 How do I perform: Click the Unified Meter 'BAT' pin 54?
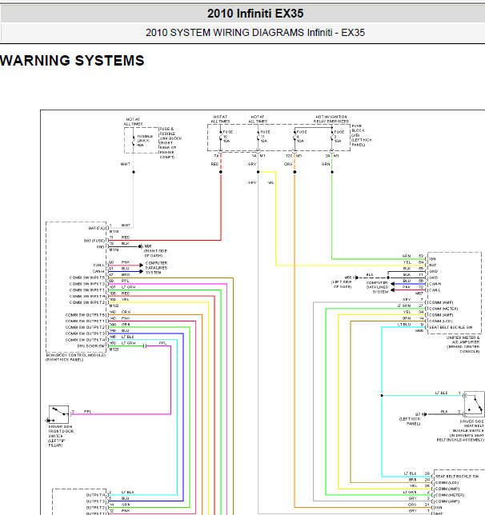[432, 265]
